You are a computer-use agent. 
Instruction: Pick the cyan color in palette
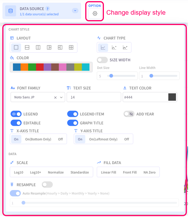point(86,67)
